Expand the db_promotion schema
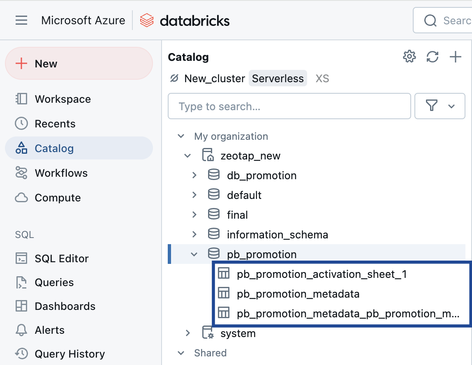 (x=194, y=176)
